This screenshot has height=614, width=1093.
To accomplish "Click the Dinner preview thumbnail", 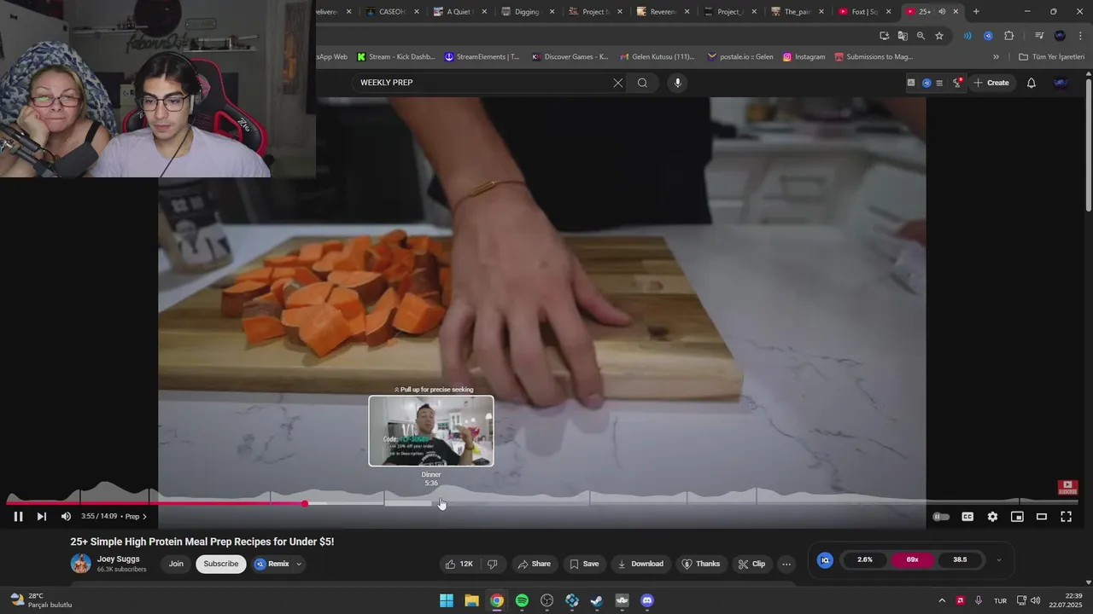I will 431,431.
